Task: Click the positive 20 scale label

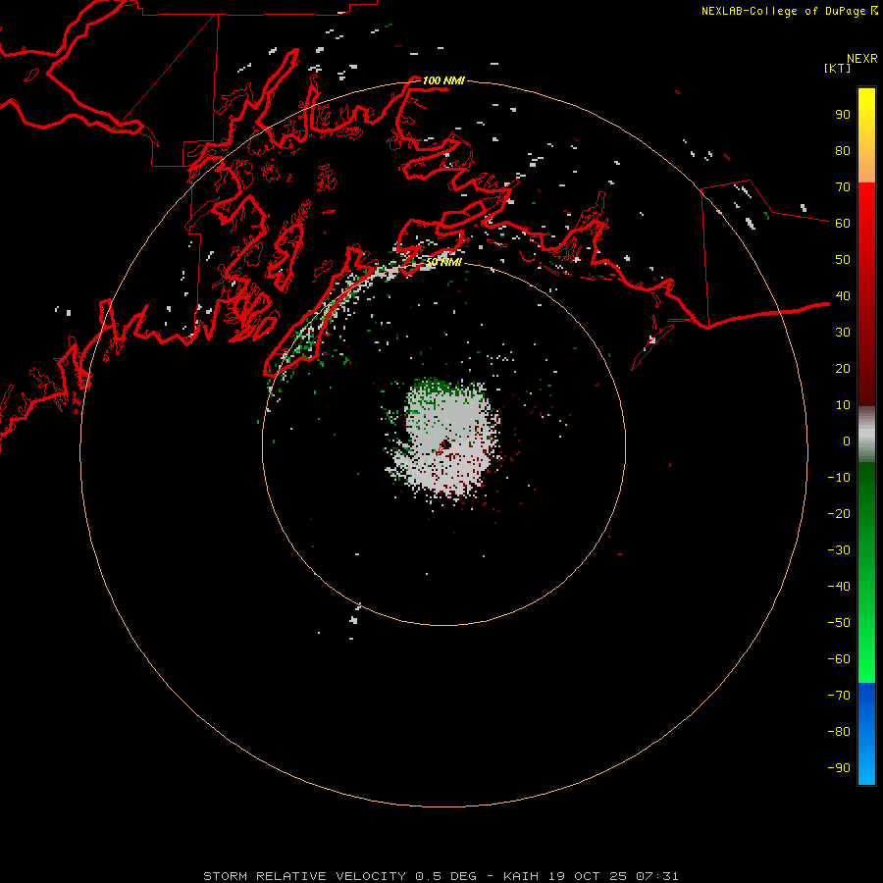Action: 843,368
